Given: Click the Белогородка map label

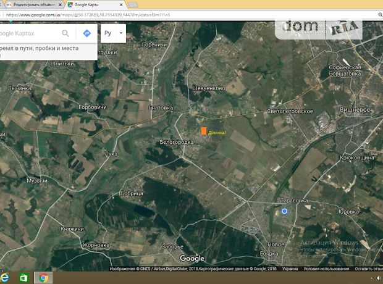Looking at the screenshot, I should point(176,142).
